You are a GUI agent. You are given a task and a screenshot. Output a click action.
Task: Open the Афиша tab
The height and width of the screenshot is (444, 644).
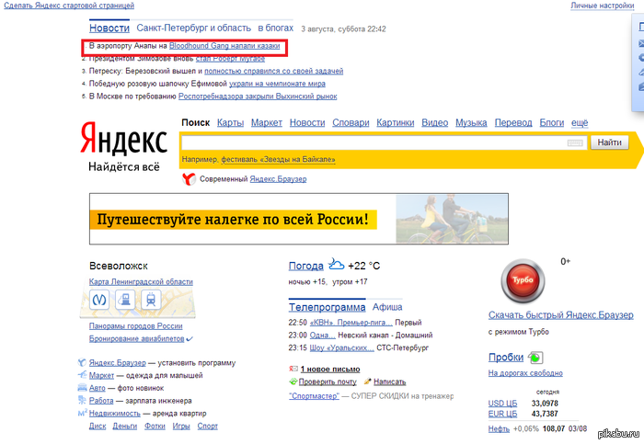tap(387, 307)
